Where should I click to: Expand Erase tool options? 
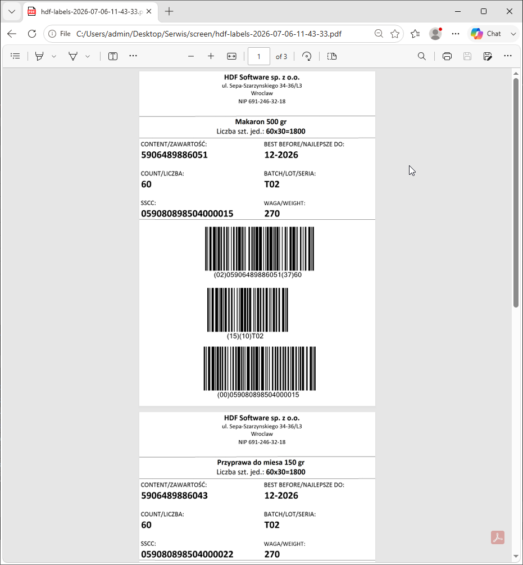pos(88,56)
